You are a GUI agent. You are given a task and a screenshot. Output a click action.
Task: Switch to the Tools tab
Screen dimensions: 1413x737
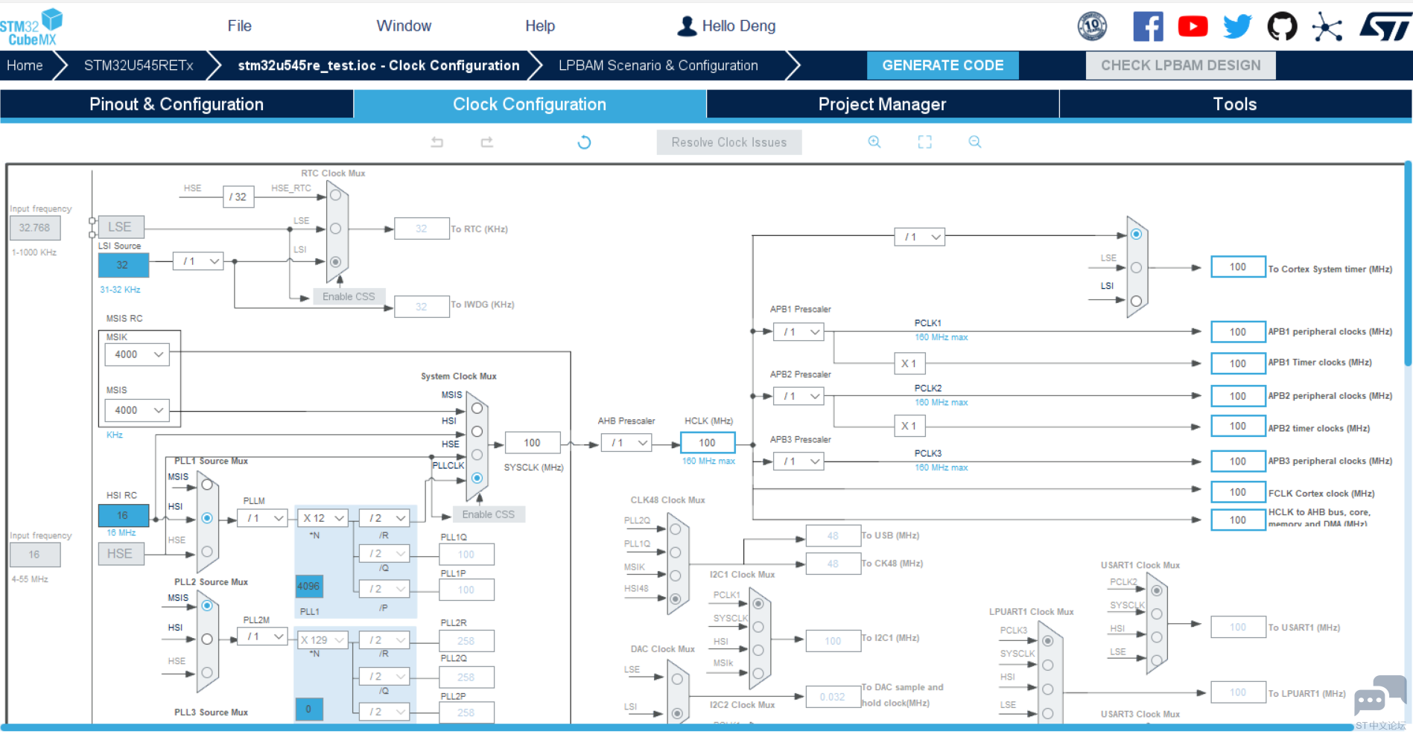point(1235,104)
